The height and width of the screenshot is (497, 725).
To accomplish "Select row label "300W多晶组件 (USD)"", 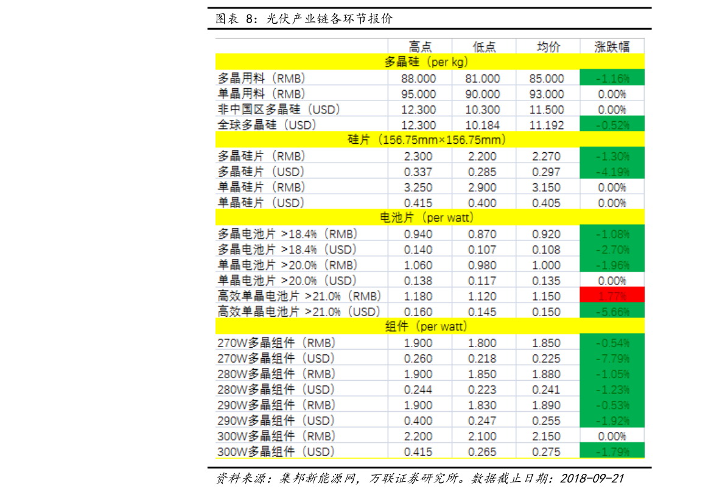I will coord(276,452).
